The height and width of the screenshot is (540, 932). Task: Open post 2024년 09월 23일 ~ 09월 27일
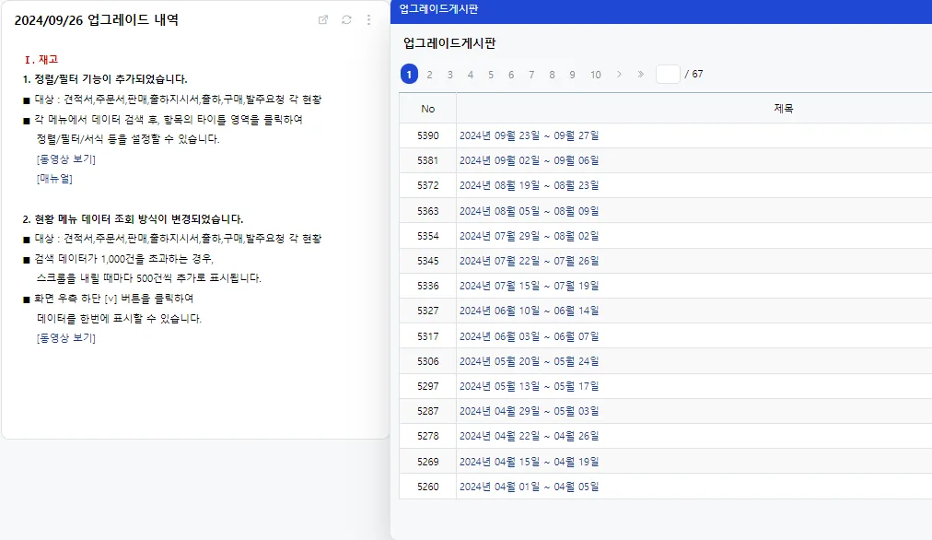[529, 135]
